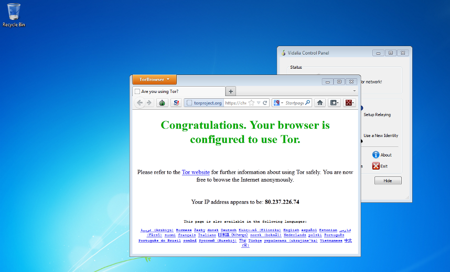Go forward with the forward arrow
Screen dimensions: 450x272
pos(149,102)
